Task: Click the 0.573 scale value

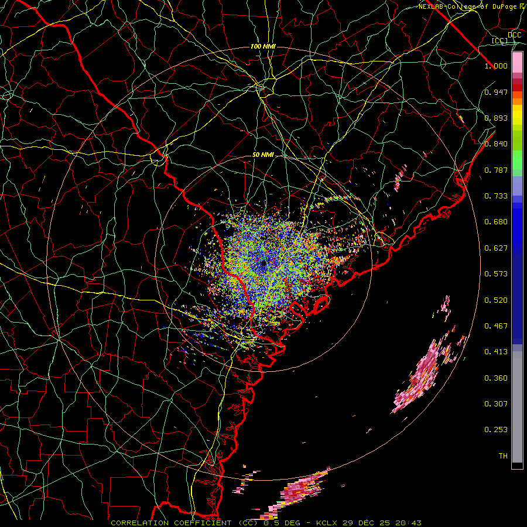Action: point(496,274)
